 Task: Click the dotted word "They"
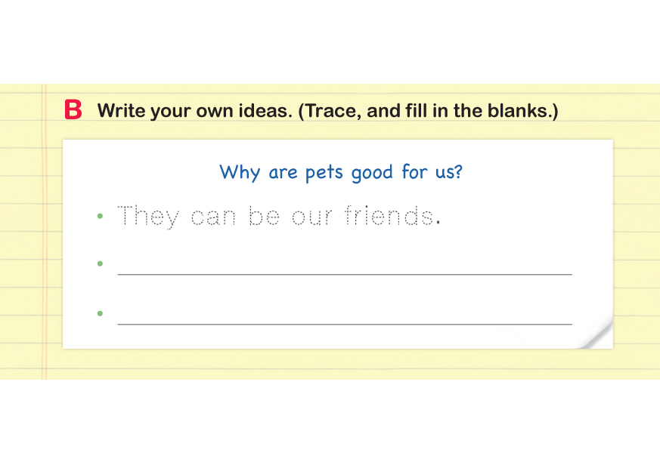[149, 217]
